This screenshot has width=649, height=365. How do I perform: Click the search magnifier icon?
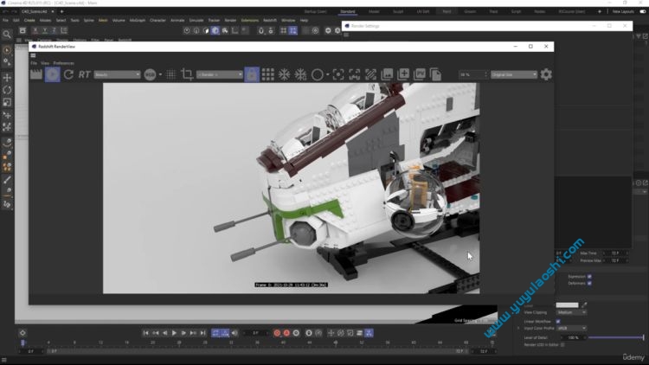click(7, 35)
